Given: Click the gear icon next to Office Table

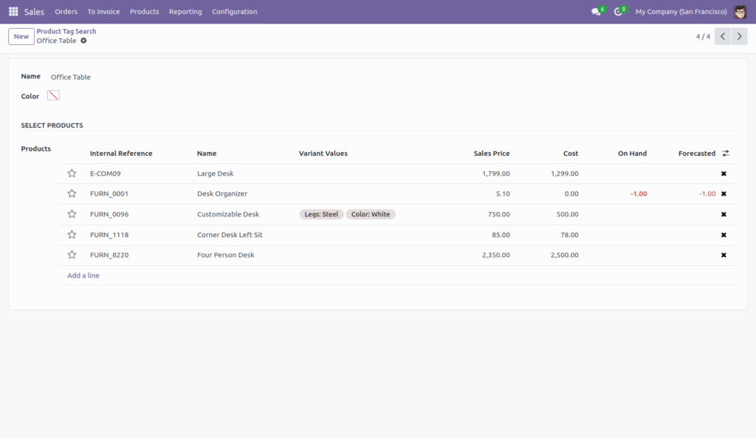Looking at the screenshot, I should (83, 41).
